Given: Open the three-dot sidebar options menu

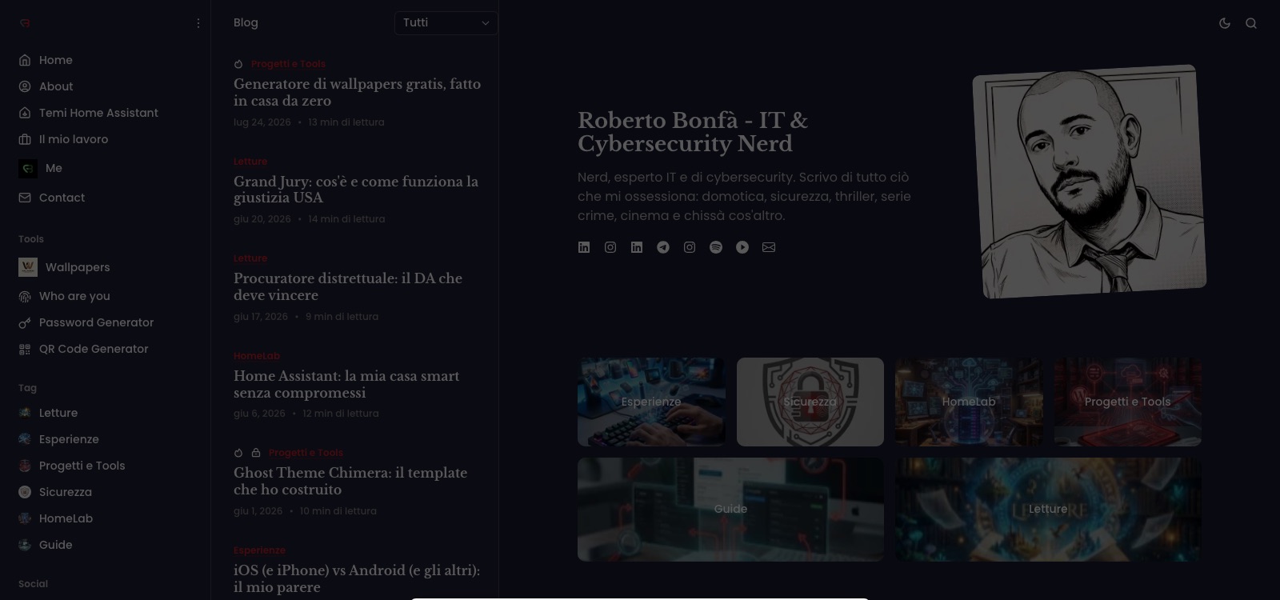Looking at the screenshot, I should (x=198, y=23).
